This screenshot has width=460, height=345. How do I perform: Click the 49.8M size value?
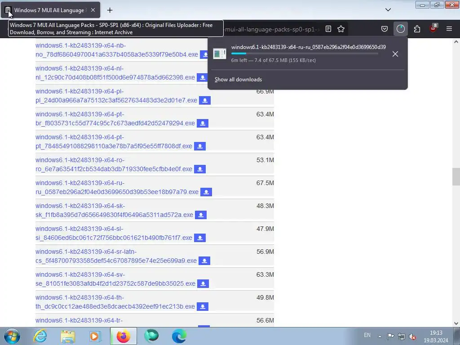pos(265,297)
